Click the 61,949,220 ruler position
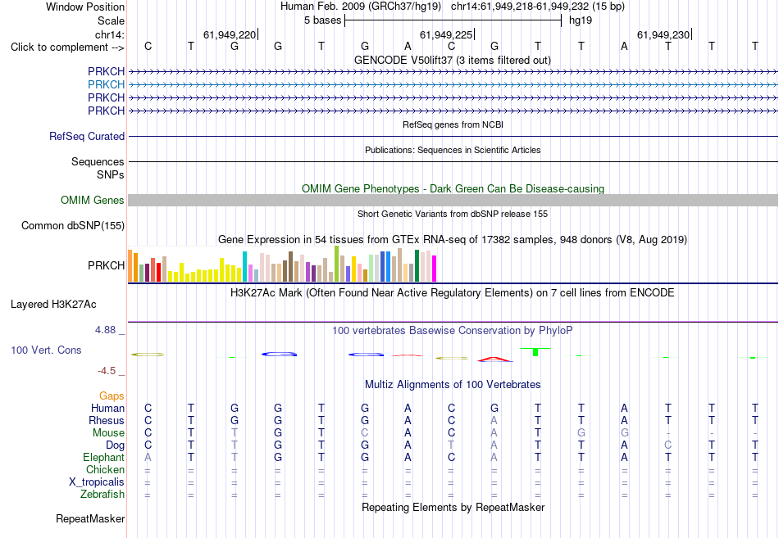 (230, 34)
